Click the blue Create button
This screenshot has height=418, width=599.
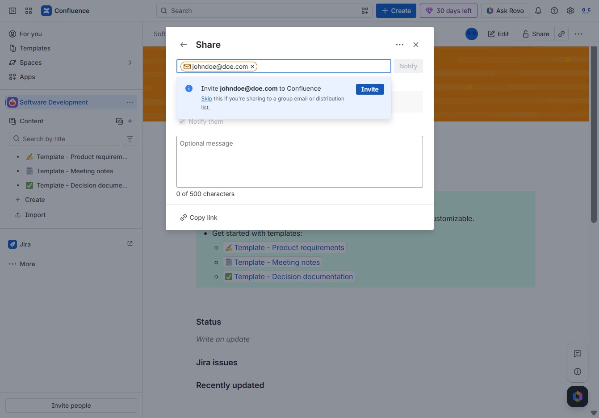pyautogui.click(x=396, y=11)
